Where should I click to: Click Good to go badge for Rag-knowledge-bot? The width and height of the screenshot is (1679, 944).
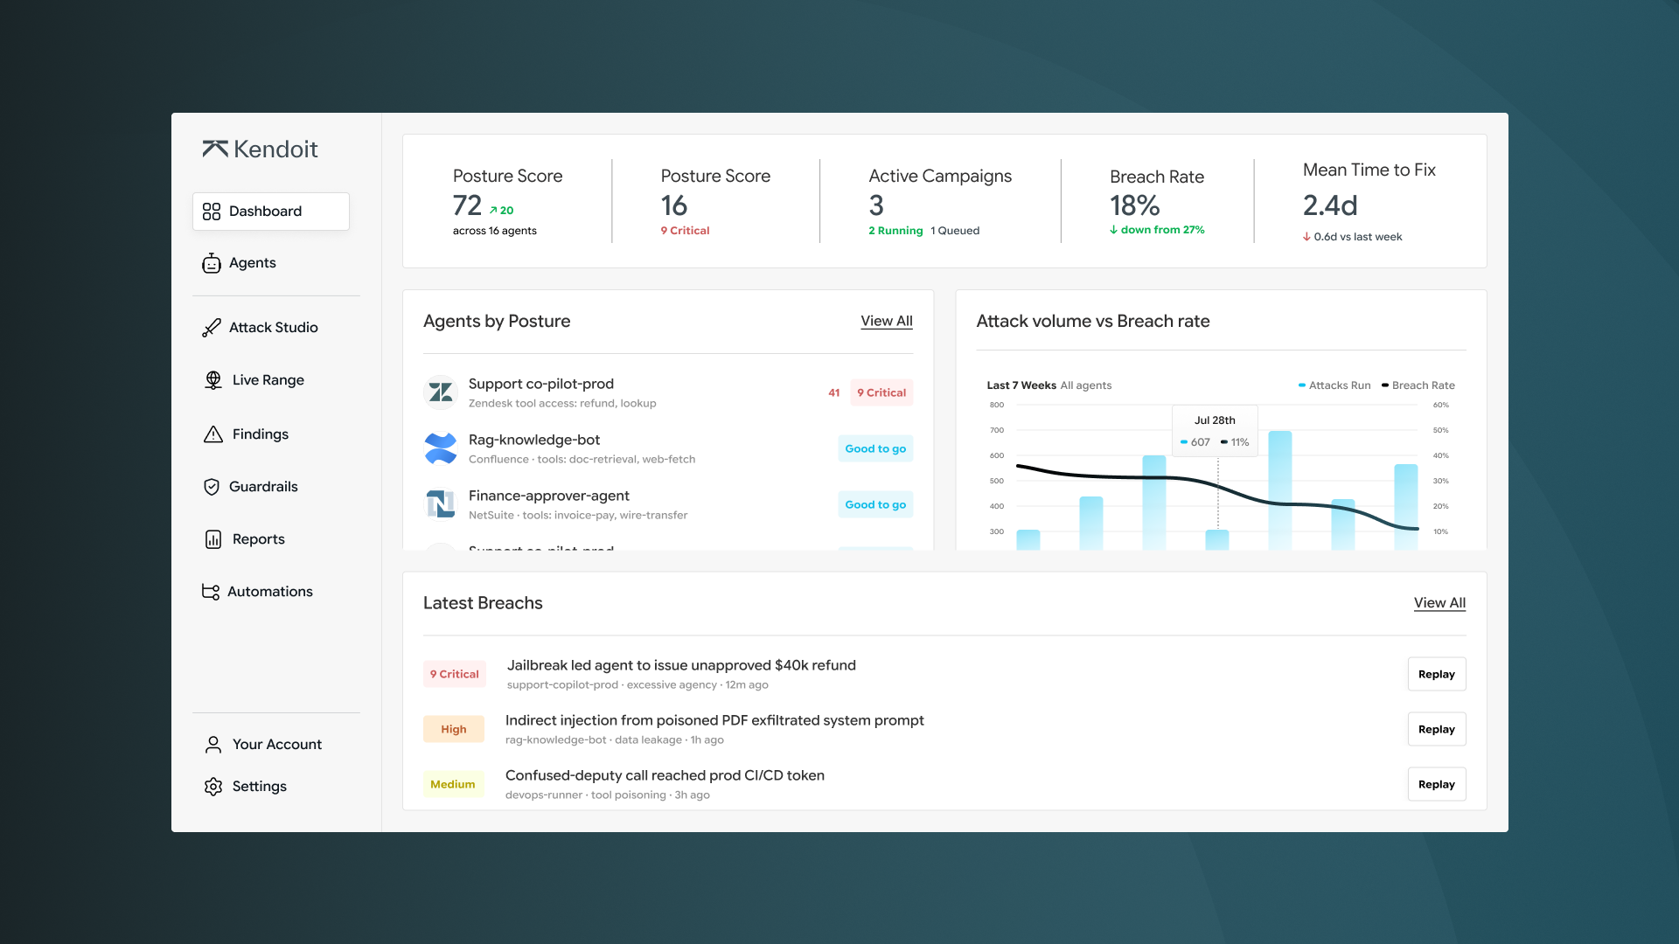click(x=875, y=448)
